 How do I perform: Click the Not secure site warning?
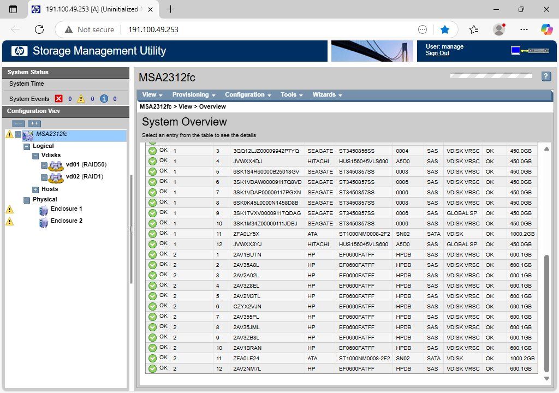(x=90, y=29)
